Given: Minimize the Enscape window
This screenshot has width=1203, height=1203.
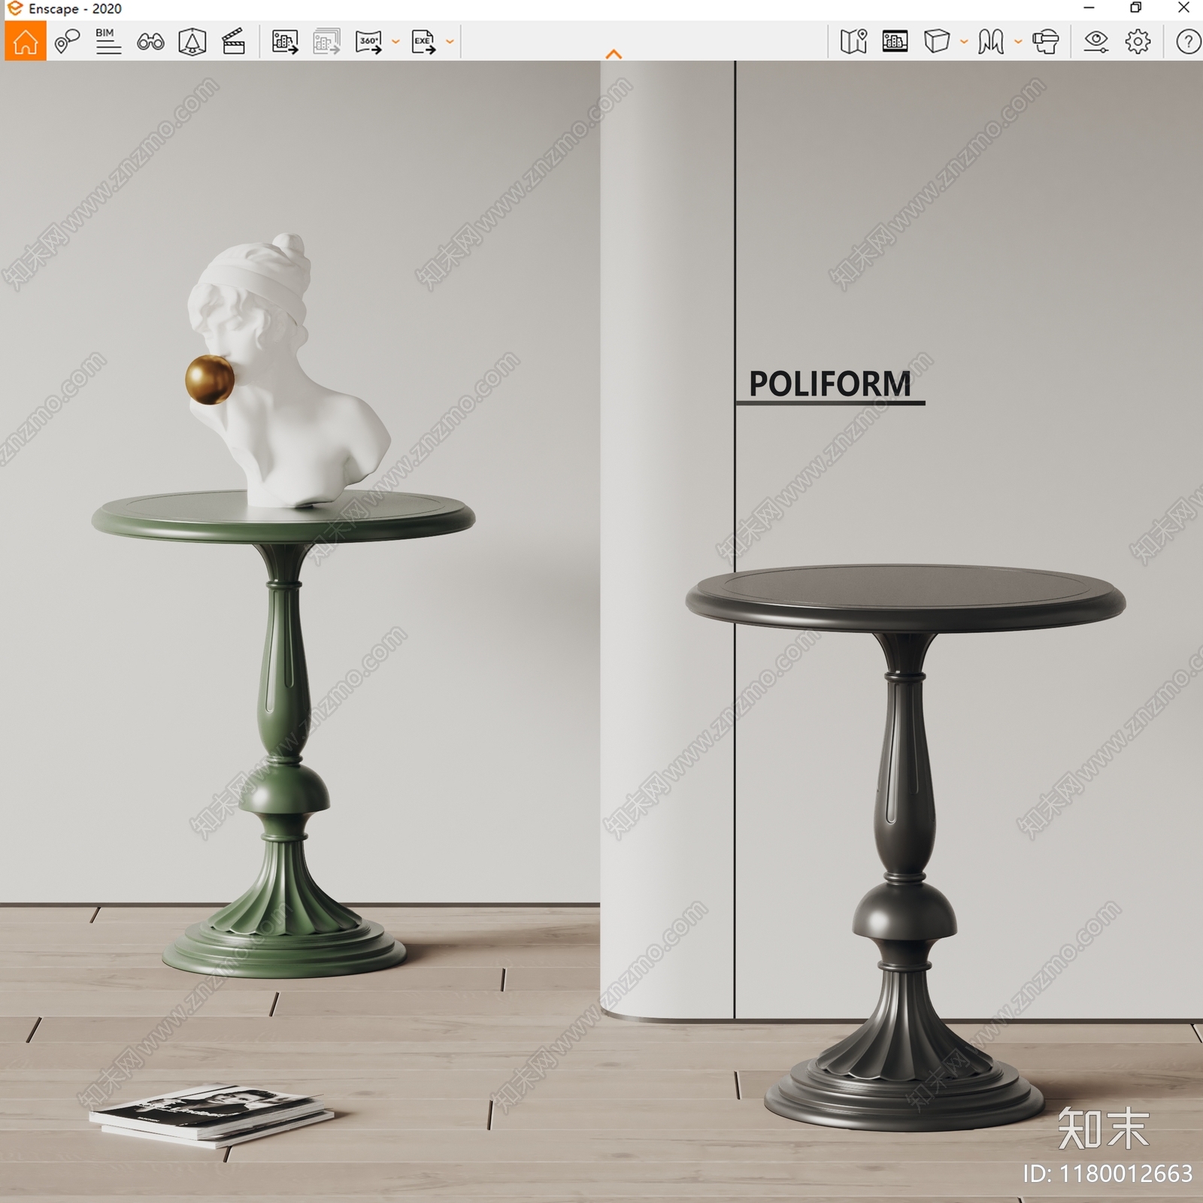Looking at the screenshot, I should 1088,8.
